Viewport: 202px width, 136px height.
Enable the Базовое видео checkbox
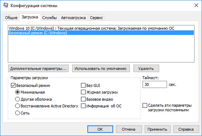point(83,99)
